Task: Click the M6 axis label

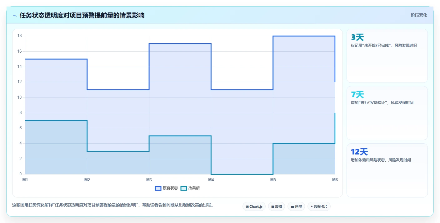Action: [x=335, y=180]
